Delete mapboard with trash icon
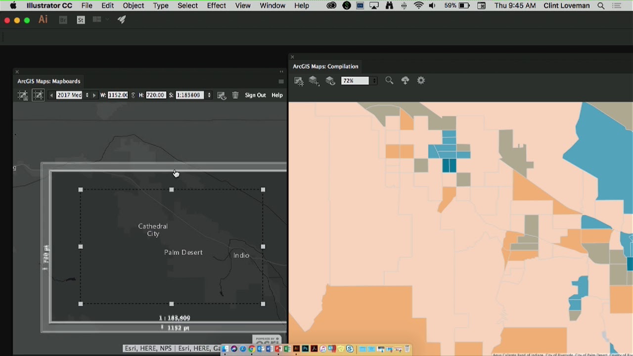Screen dimensions: 633x356 point(235,95)
